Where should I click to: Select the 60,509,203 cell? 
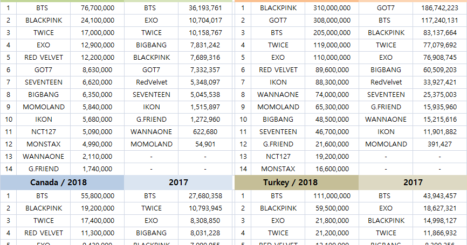tap(440, 70)
